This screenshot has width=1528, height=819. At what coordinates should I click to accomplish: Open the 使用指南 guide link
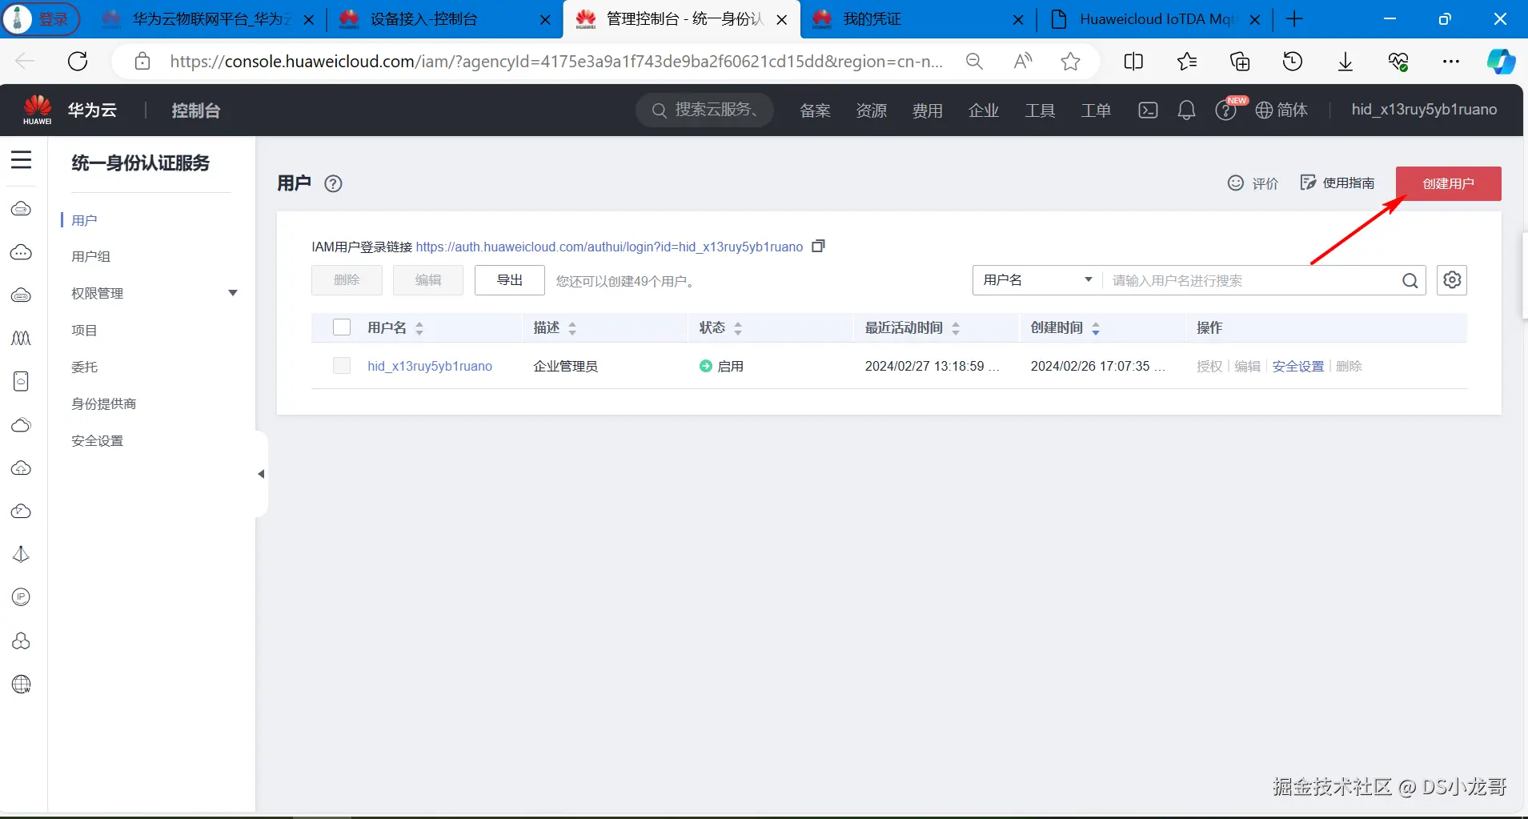click(x=1338, y=183)
